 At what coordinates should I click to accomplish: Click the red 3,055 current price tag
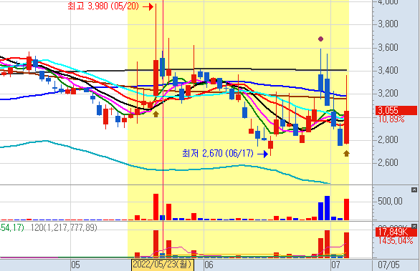pos(396,110)
